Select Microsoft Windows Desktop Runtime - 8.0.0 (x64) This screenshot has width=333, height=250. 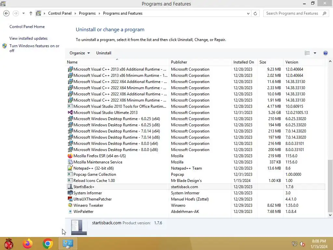click(x=116, y=144)
